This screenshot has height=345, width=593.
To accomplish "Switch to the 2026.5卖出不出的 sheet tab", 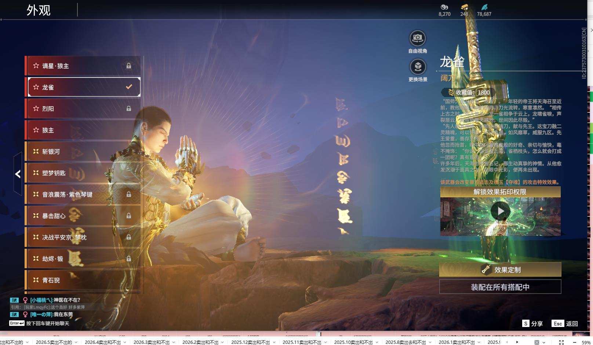I will click(54, 342).
